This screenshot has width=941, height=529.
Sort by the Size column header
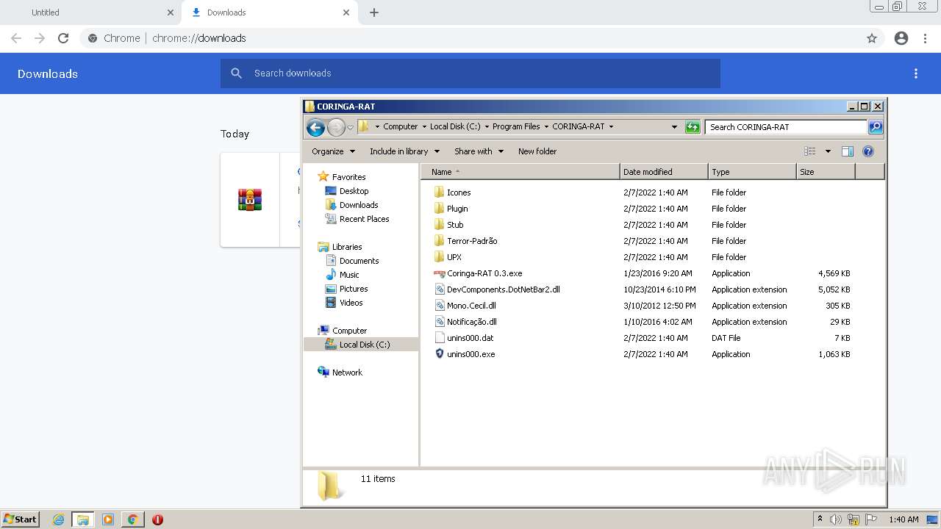826,172
